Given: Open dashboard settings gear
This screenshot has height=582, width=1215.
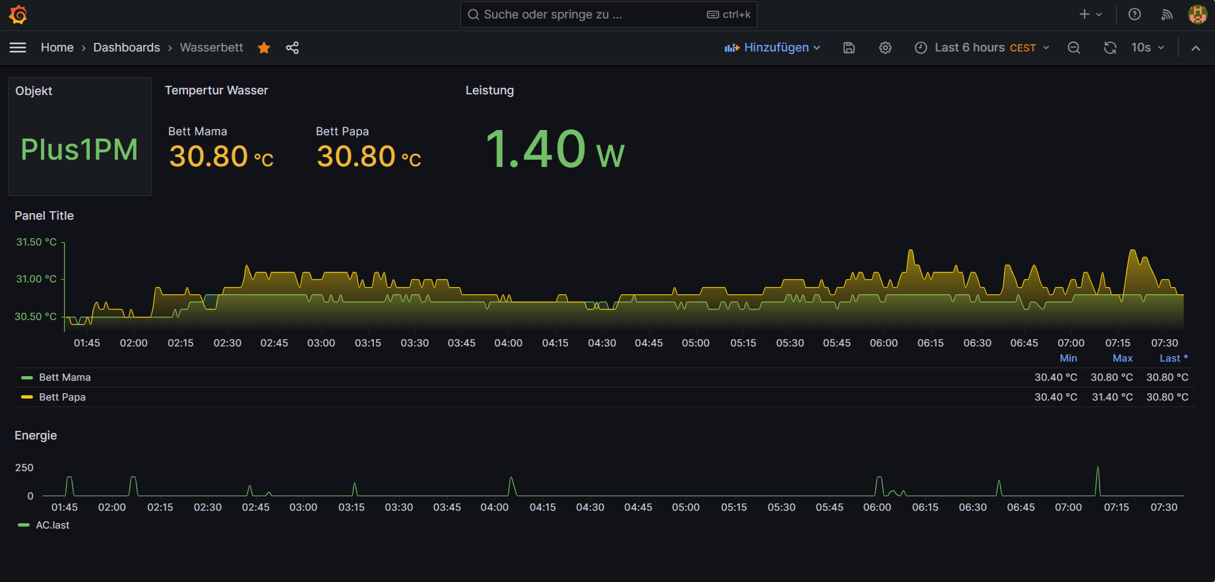Looking at the screenshot, I should click(x=885, y=48).
